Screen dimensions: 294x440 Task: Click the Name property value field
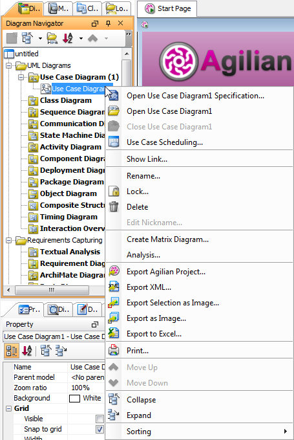87,367
